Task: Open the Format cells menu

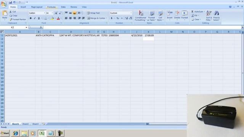Action: [x=185, y=15]
